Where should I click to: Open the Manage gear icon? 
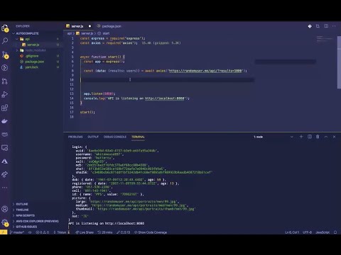(x=5, y=222)
